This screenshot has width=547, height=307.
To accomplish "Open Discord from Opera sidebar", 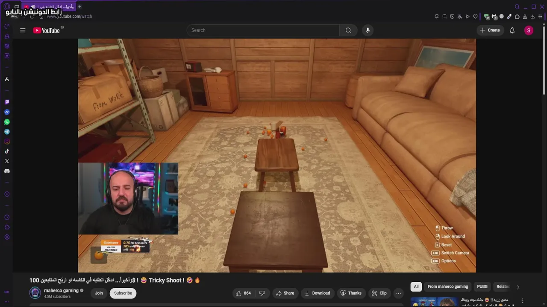I will (x=7, y=171).
